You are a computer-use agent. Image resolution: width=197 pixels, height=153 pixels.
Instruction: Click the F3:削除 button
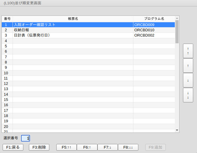pyautogui.click(x=39, y=147)
